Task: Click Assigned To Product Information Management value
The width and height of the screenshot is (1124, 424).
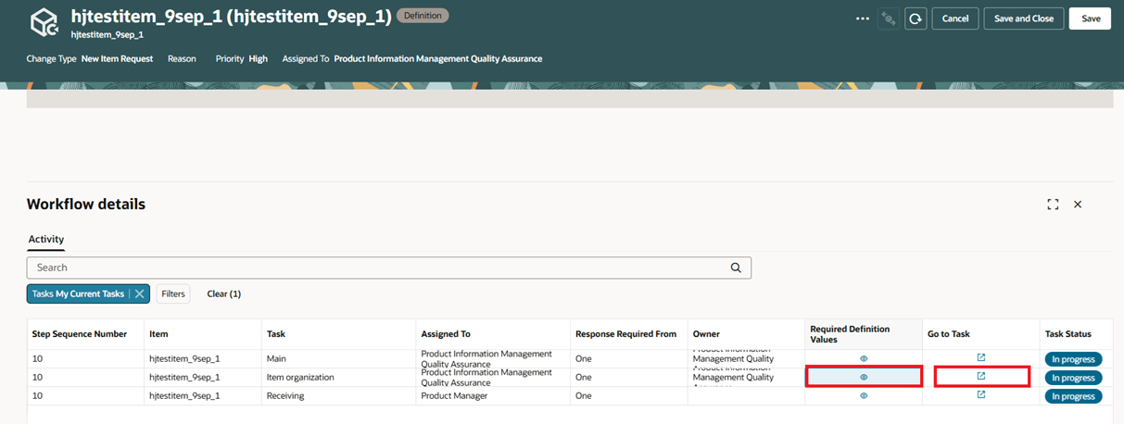Action: click(x=438, y=58)
